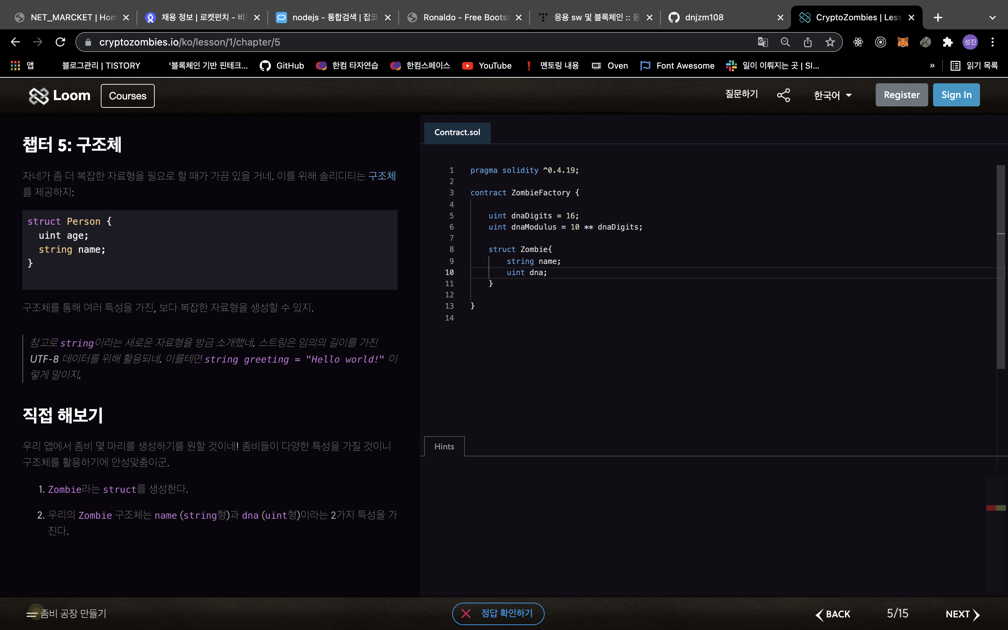Click the Loom logo

[x=59, y=96]
